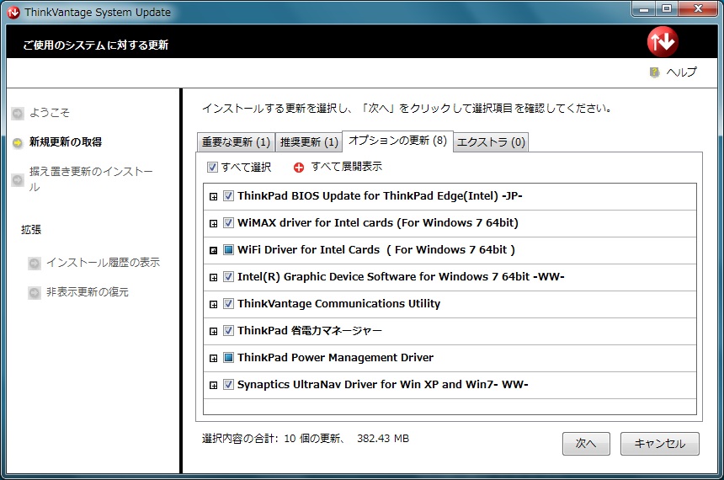
Task: Click the WiMAX driver for Intel cards text
Action: (378, 222)
